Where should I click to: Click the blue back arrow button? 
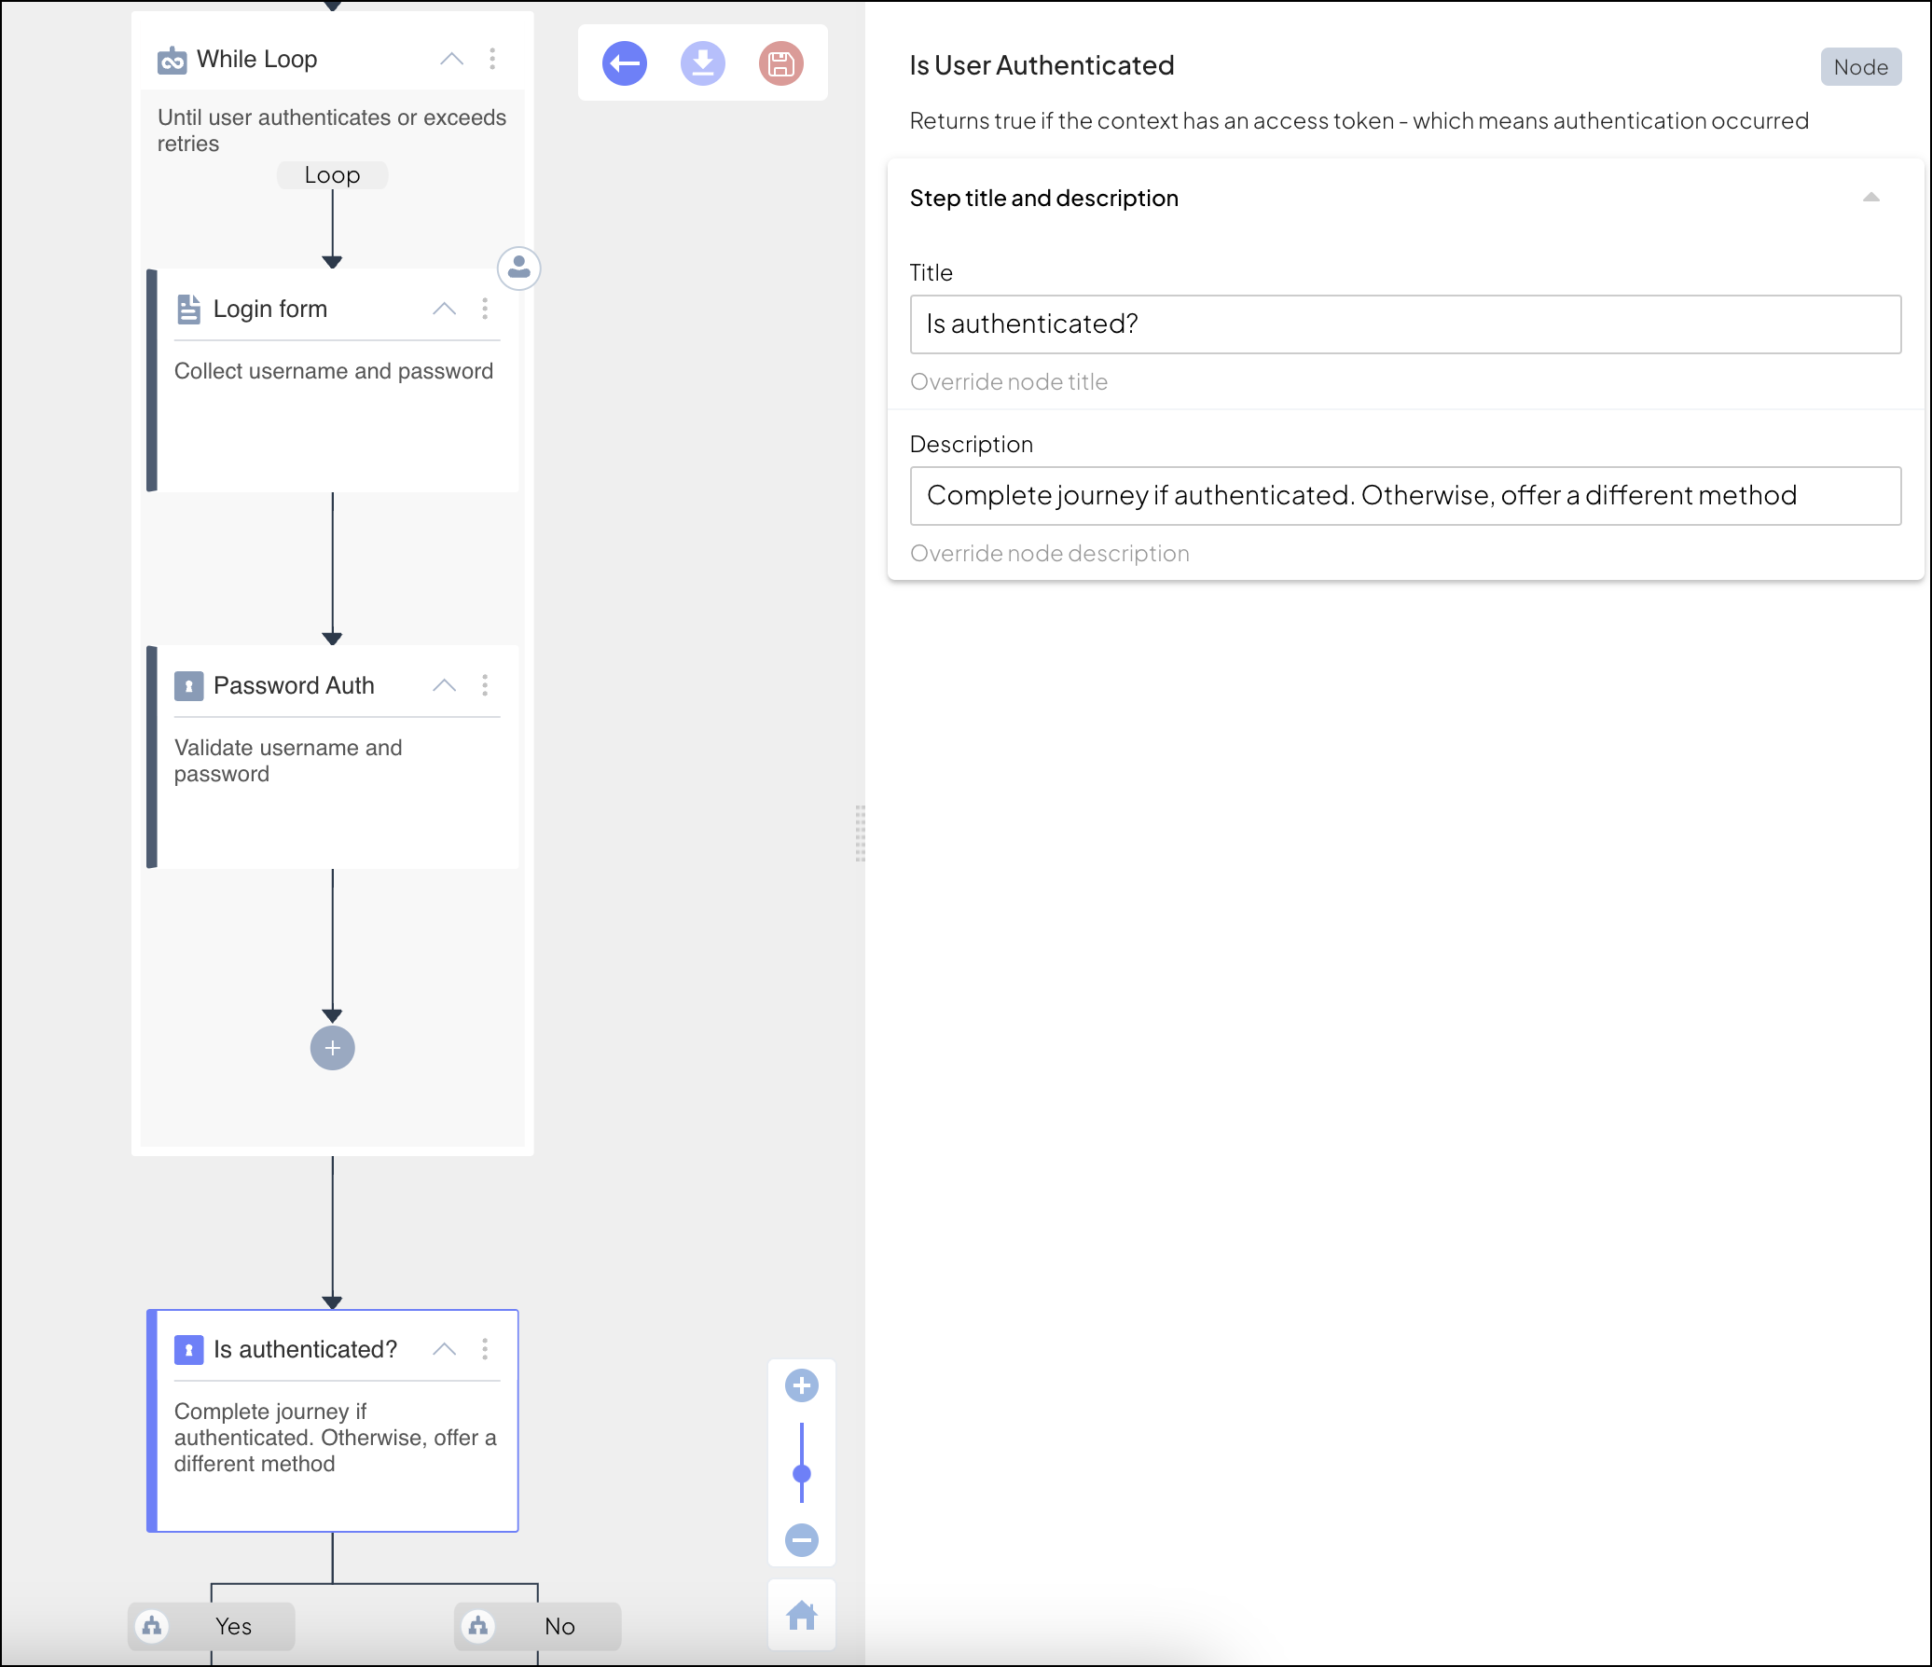624,64
